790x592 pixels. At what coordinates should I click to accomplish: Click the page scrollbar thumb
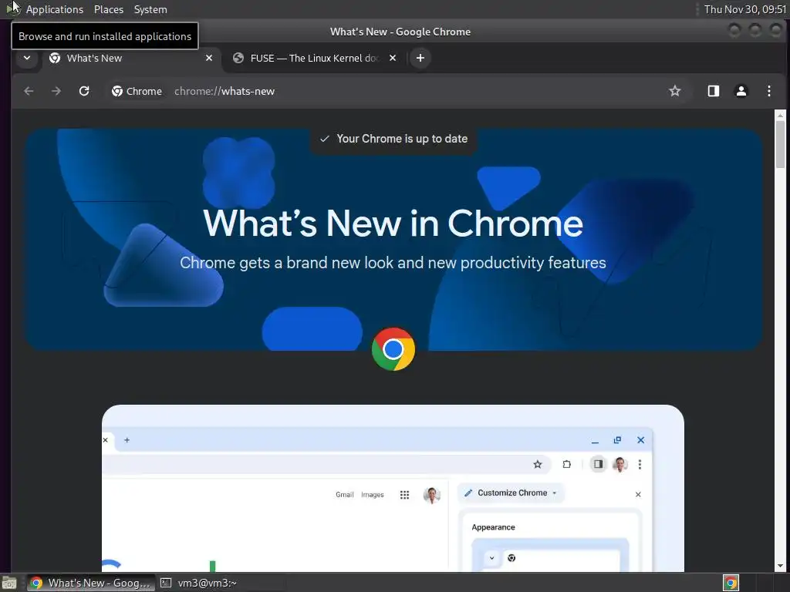pyautogui.click(x=780, y=143)
